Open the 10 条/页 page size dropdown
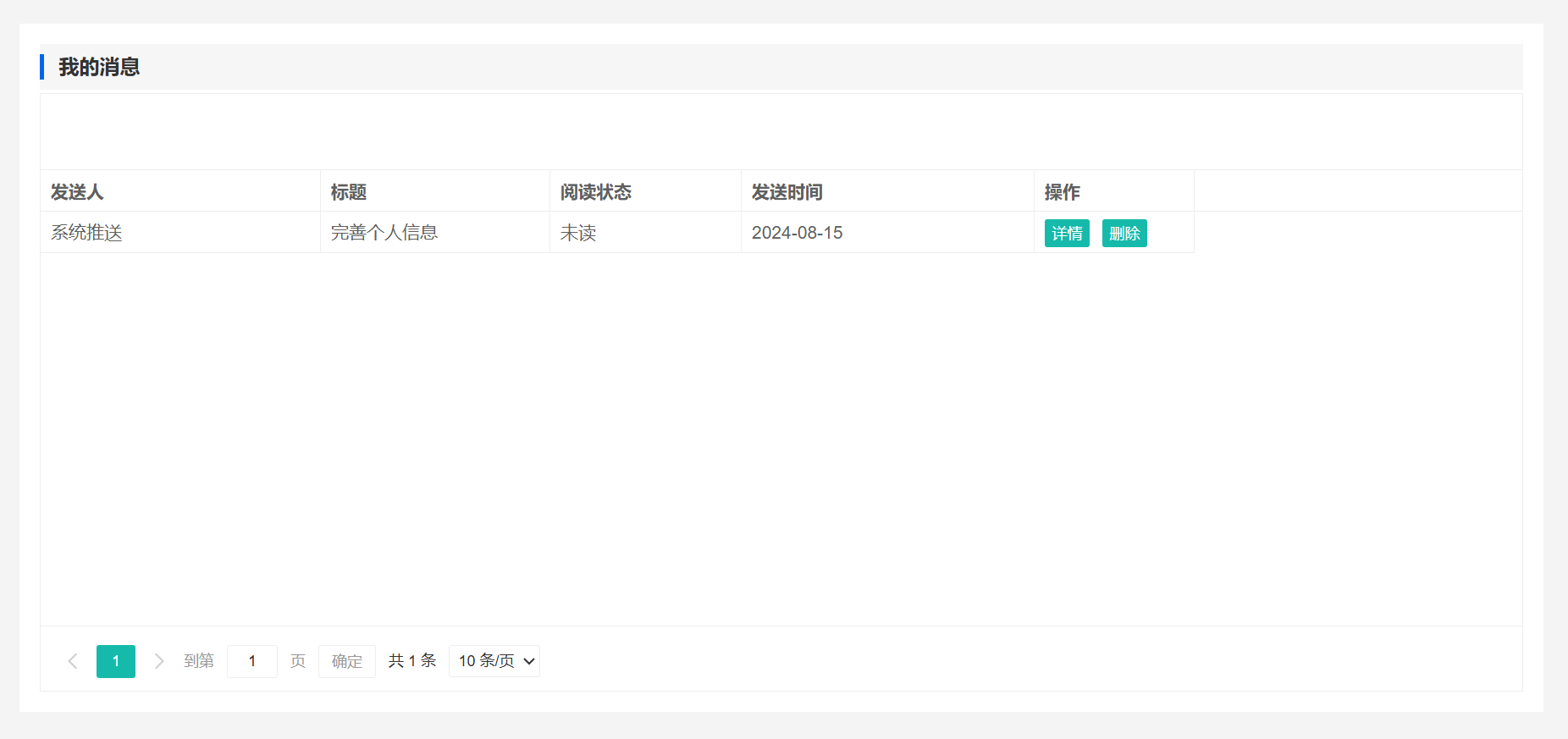1568x739 pixels. (494, 661)
